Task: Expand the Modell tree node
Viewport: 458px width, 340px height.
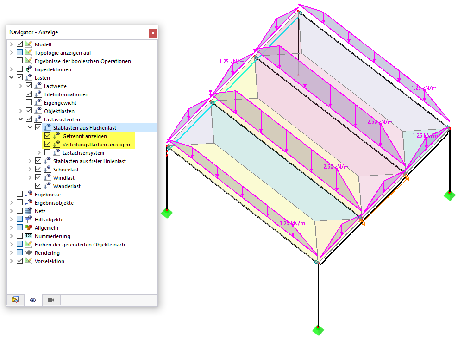Action: (x=12, y=44)
